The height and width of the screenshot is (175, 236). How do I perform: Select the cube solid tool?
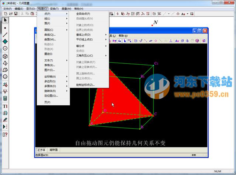coord(5,56)
